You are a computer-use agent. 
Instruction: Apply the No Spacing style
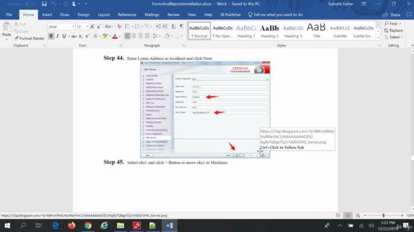click(x=223, y=31)
